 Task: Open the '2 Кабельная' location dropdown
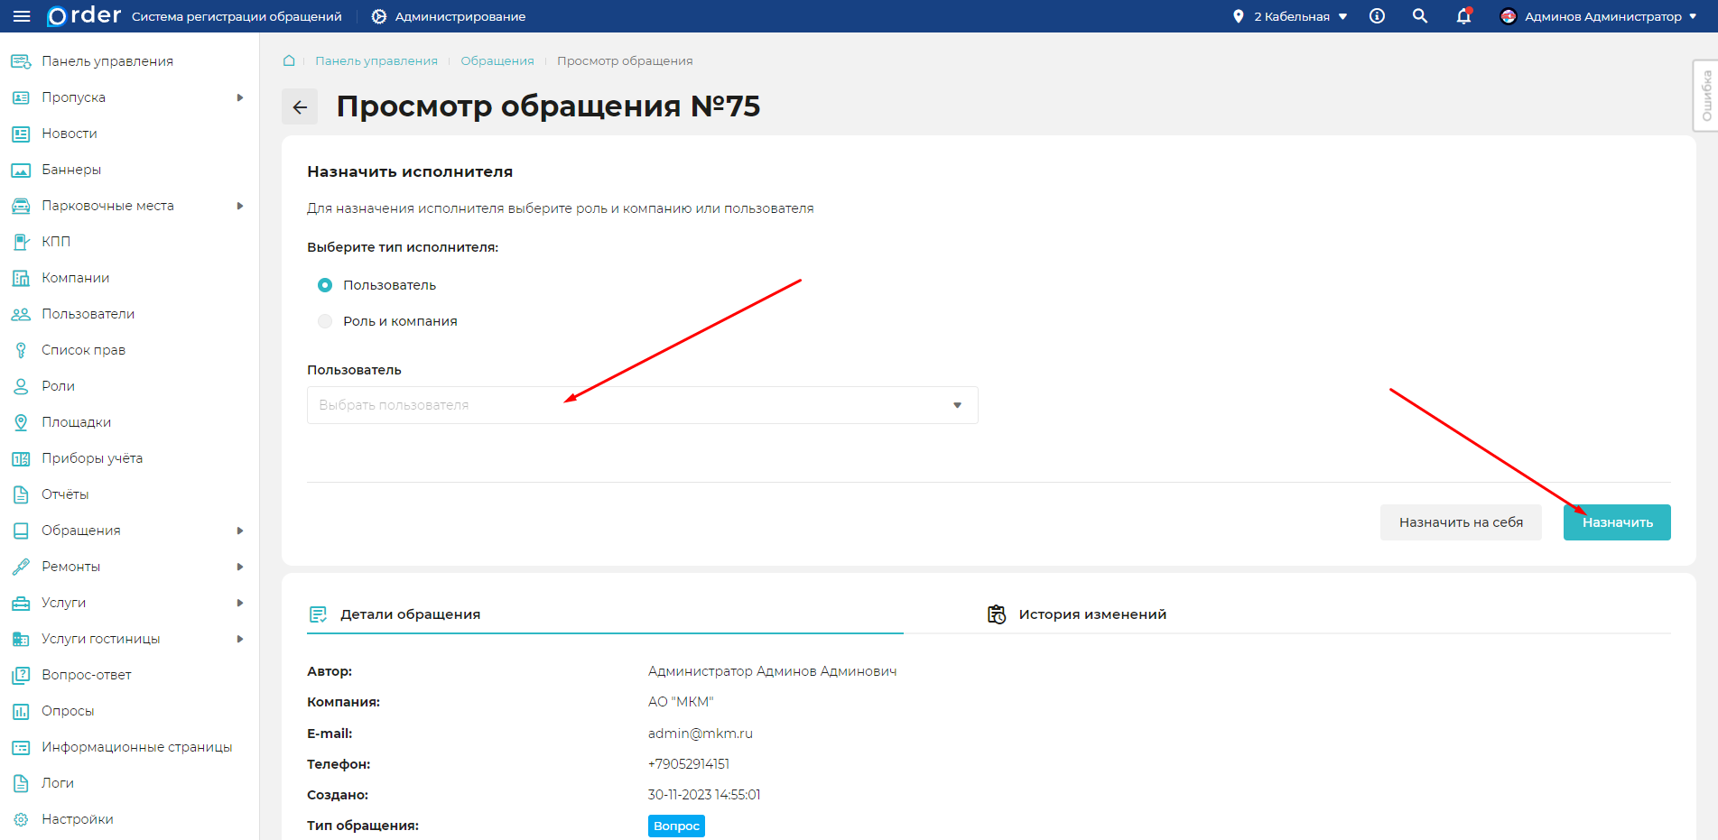(x=1291, y=16)
